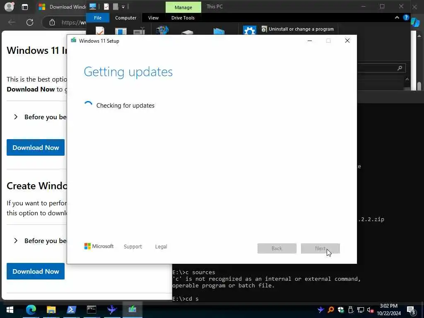Open PowerShell from the taskbar
This screenshot has width=424, height=318.
pos(71,310)
